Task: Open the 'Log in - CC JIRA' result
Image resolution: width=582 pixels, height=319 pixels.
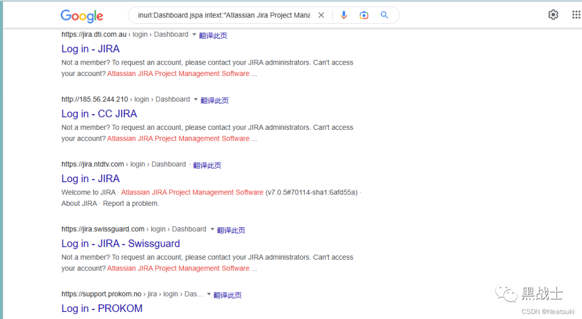Action: click(99, 114)
